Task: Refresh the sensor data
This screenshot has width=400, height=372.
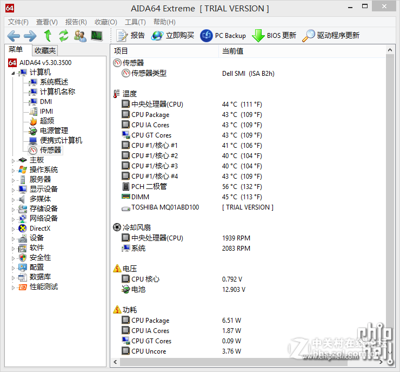Action: 64,36
